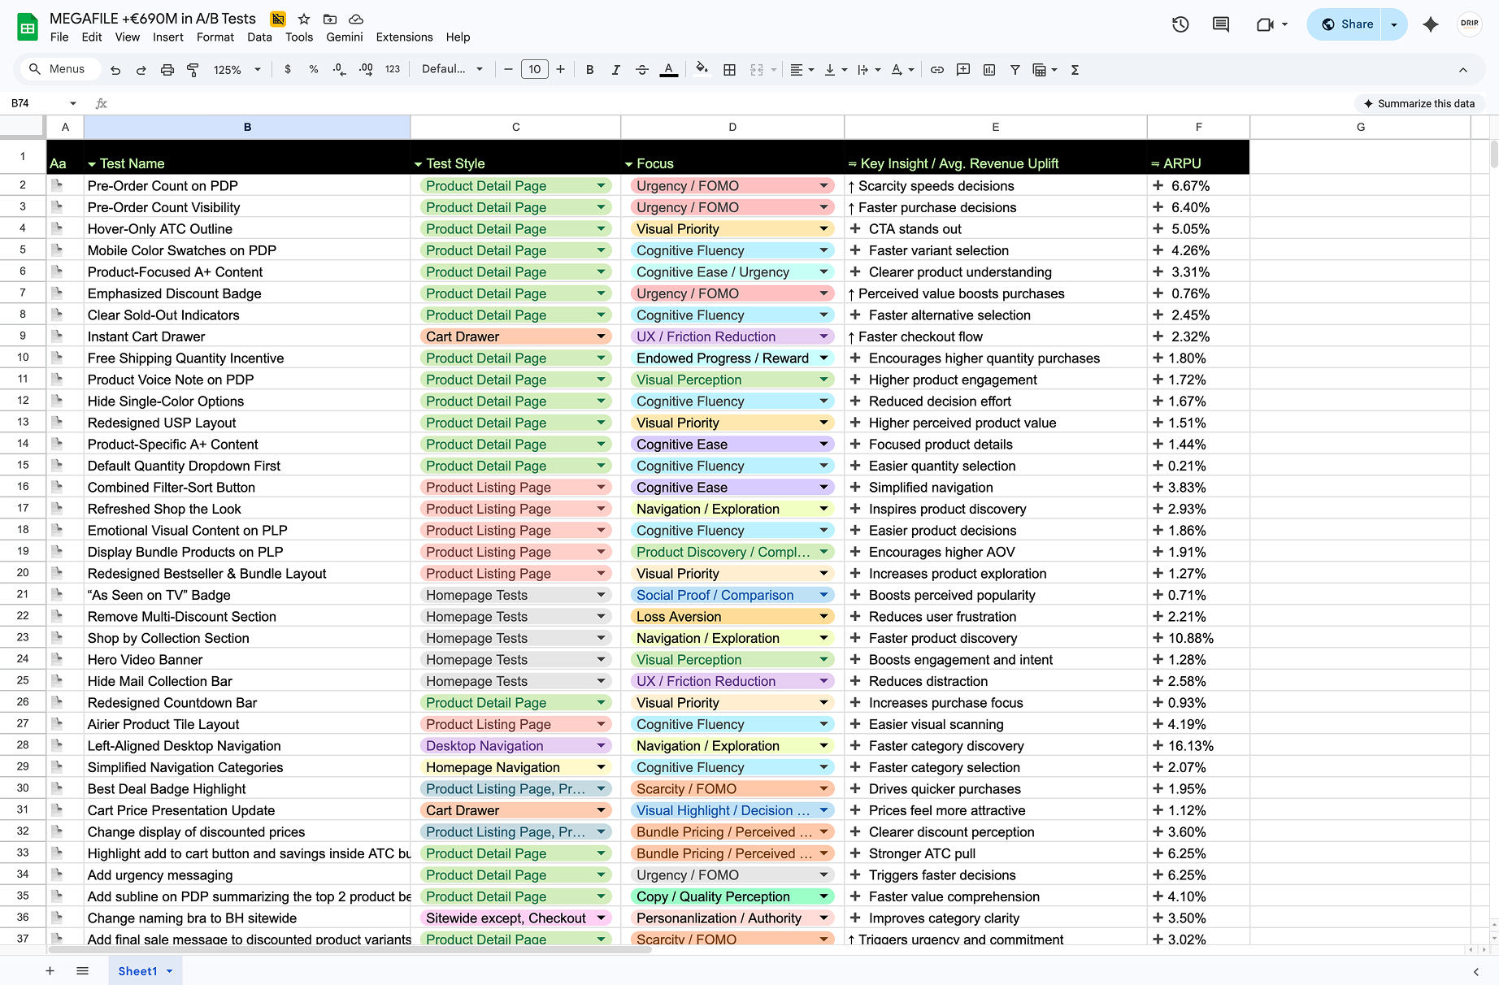Image resolution: width=1499 pixels, height=985 pixels.
Task: Open version history clock icon
Action: click(x=1180, y=24)
